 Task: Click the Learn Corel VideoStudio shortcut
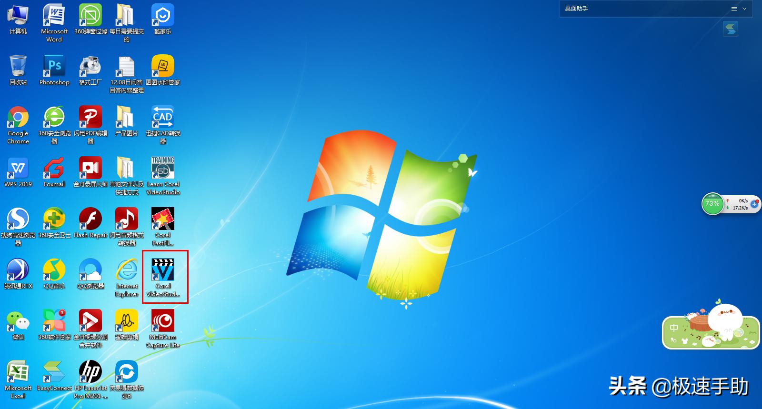163,176
